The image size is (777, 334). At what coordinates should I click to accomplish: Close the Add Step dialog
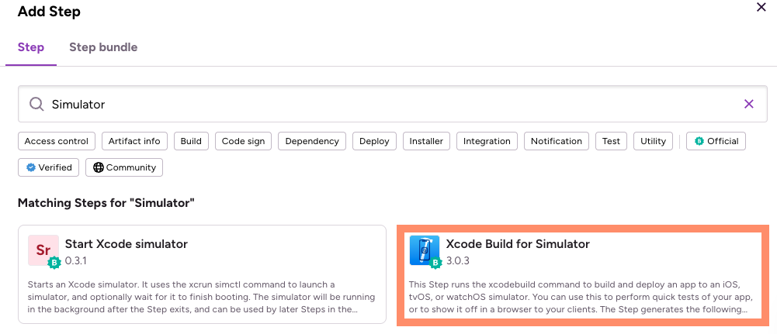coord(761,8)
